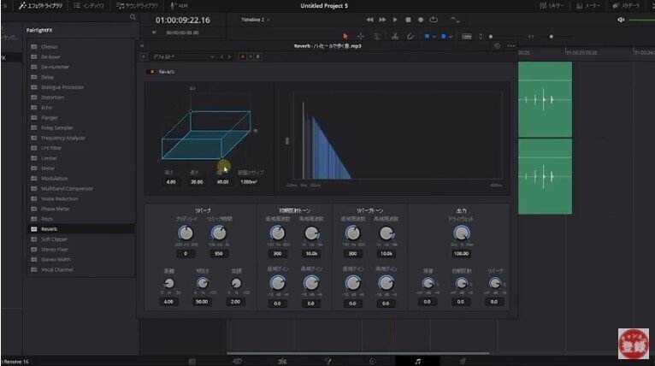
Task: Click the search icon in effects library
Action: (132, 17)
